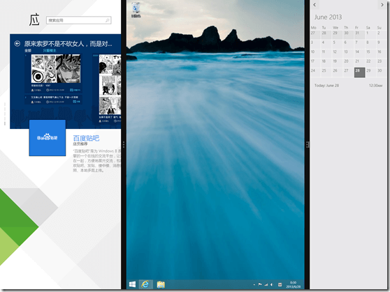Image resolution: width=390 pixels, height=292 pixels.
Task: Select June 24 in the calendar
Action: coord(315,72)
